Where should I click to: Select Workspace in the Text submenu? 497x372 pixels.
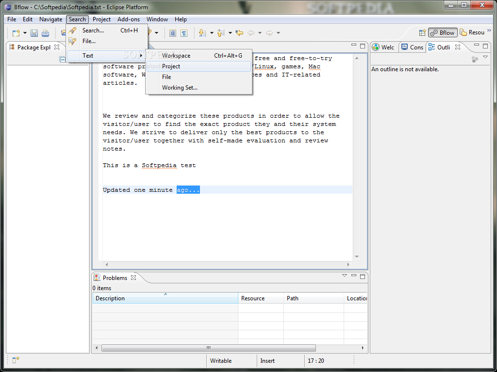pos(199,56)
